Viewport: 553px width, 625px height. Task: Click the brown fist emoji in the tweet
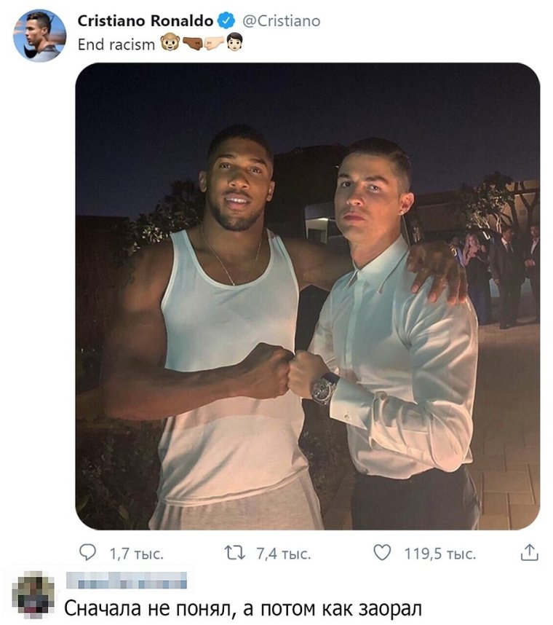coord(191,44)
